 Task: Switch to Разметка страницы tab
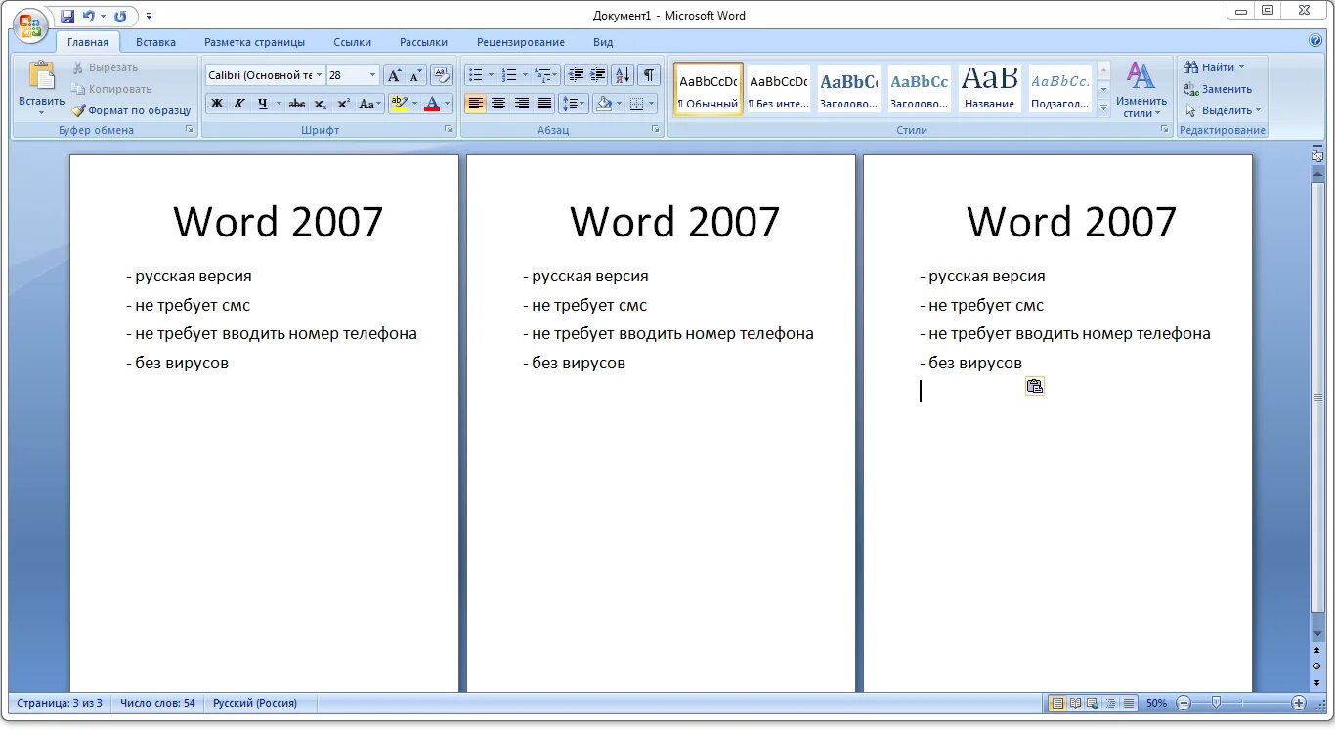coord(254,42)
